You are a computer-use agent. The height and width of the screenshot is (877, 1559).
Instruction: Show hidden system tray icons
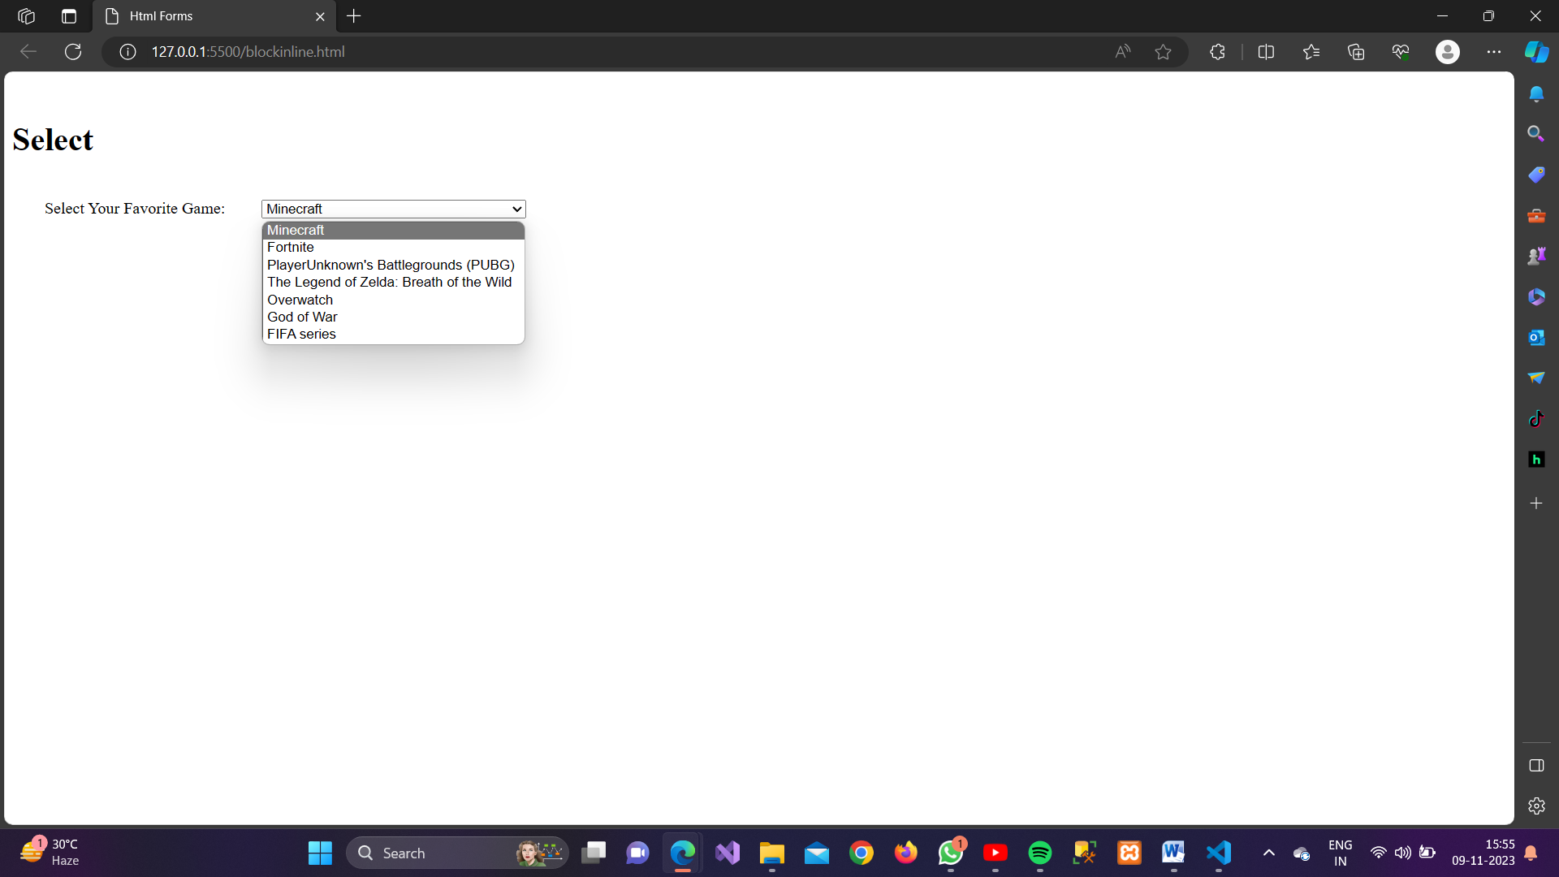click(x=1269, y=853)
